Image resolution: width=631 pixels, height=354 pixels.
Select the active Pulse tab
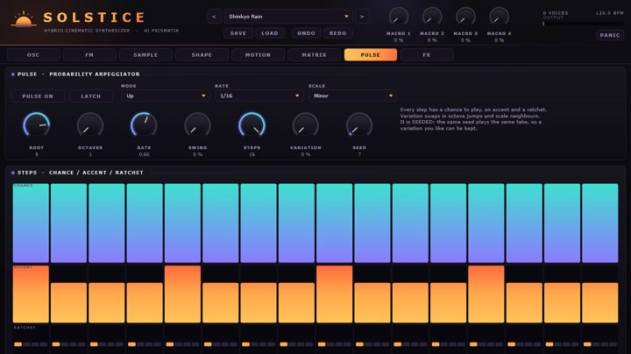pos(371,54)
